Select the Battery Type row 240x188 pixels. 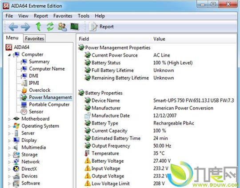(x=157, y=123)
